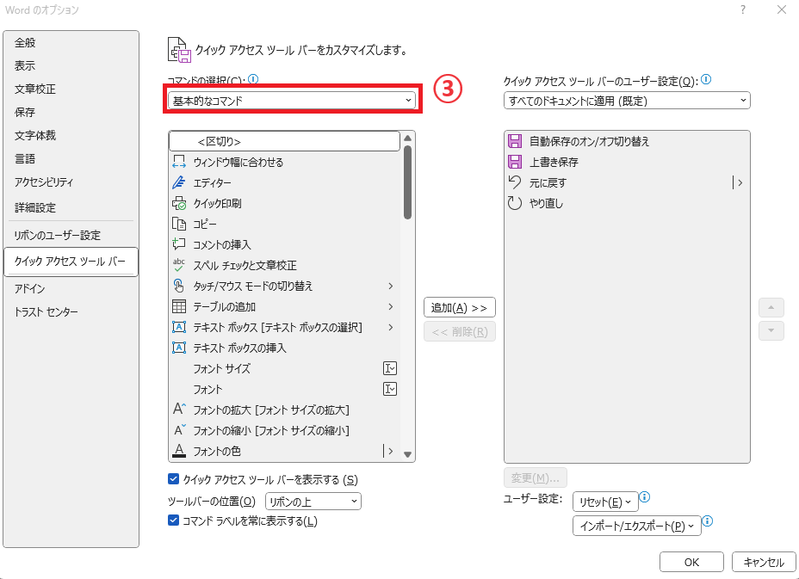
Task: Click the テキスト ボックスの選択 icon
Action: click(179, 327)
